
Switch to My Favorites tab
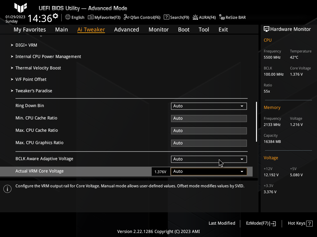(x=30, y=30)
